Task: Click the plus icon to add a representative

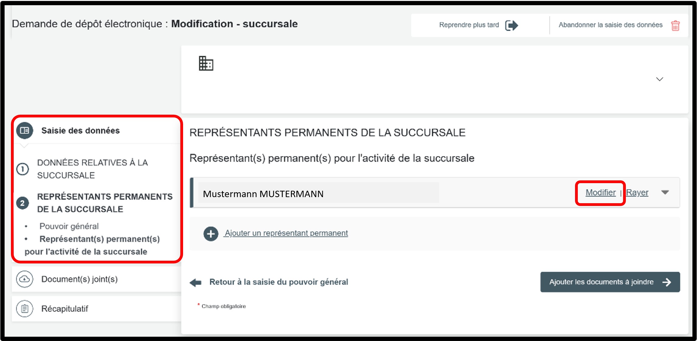Action: (x=211, y=234)
